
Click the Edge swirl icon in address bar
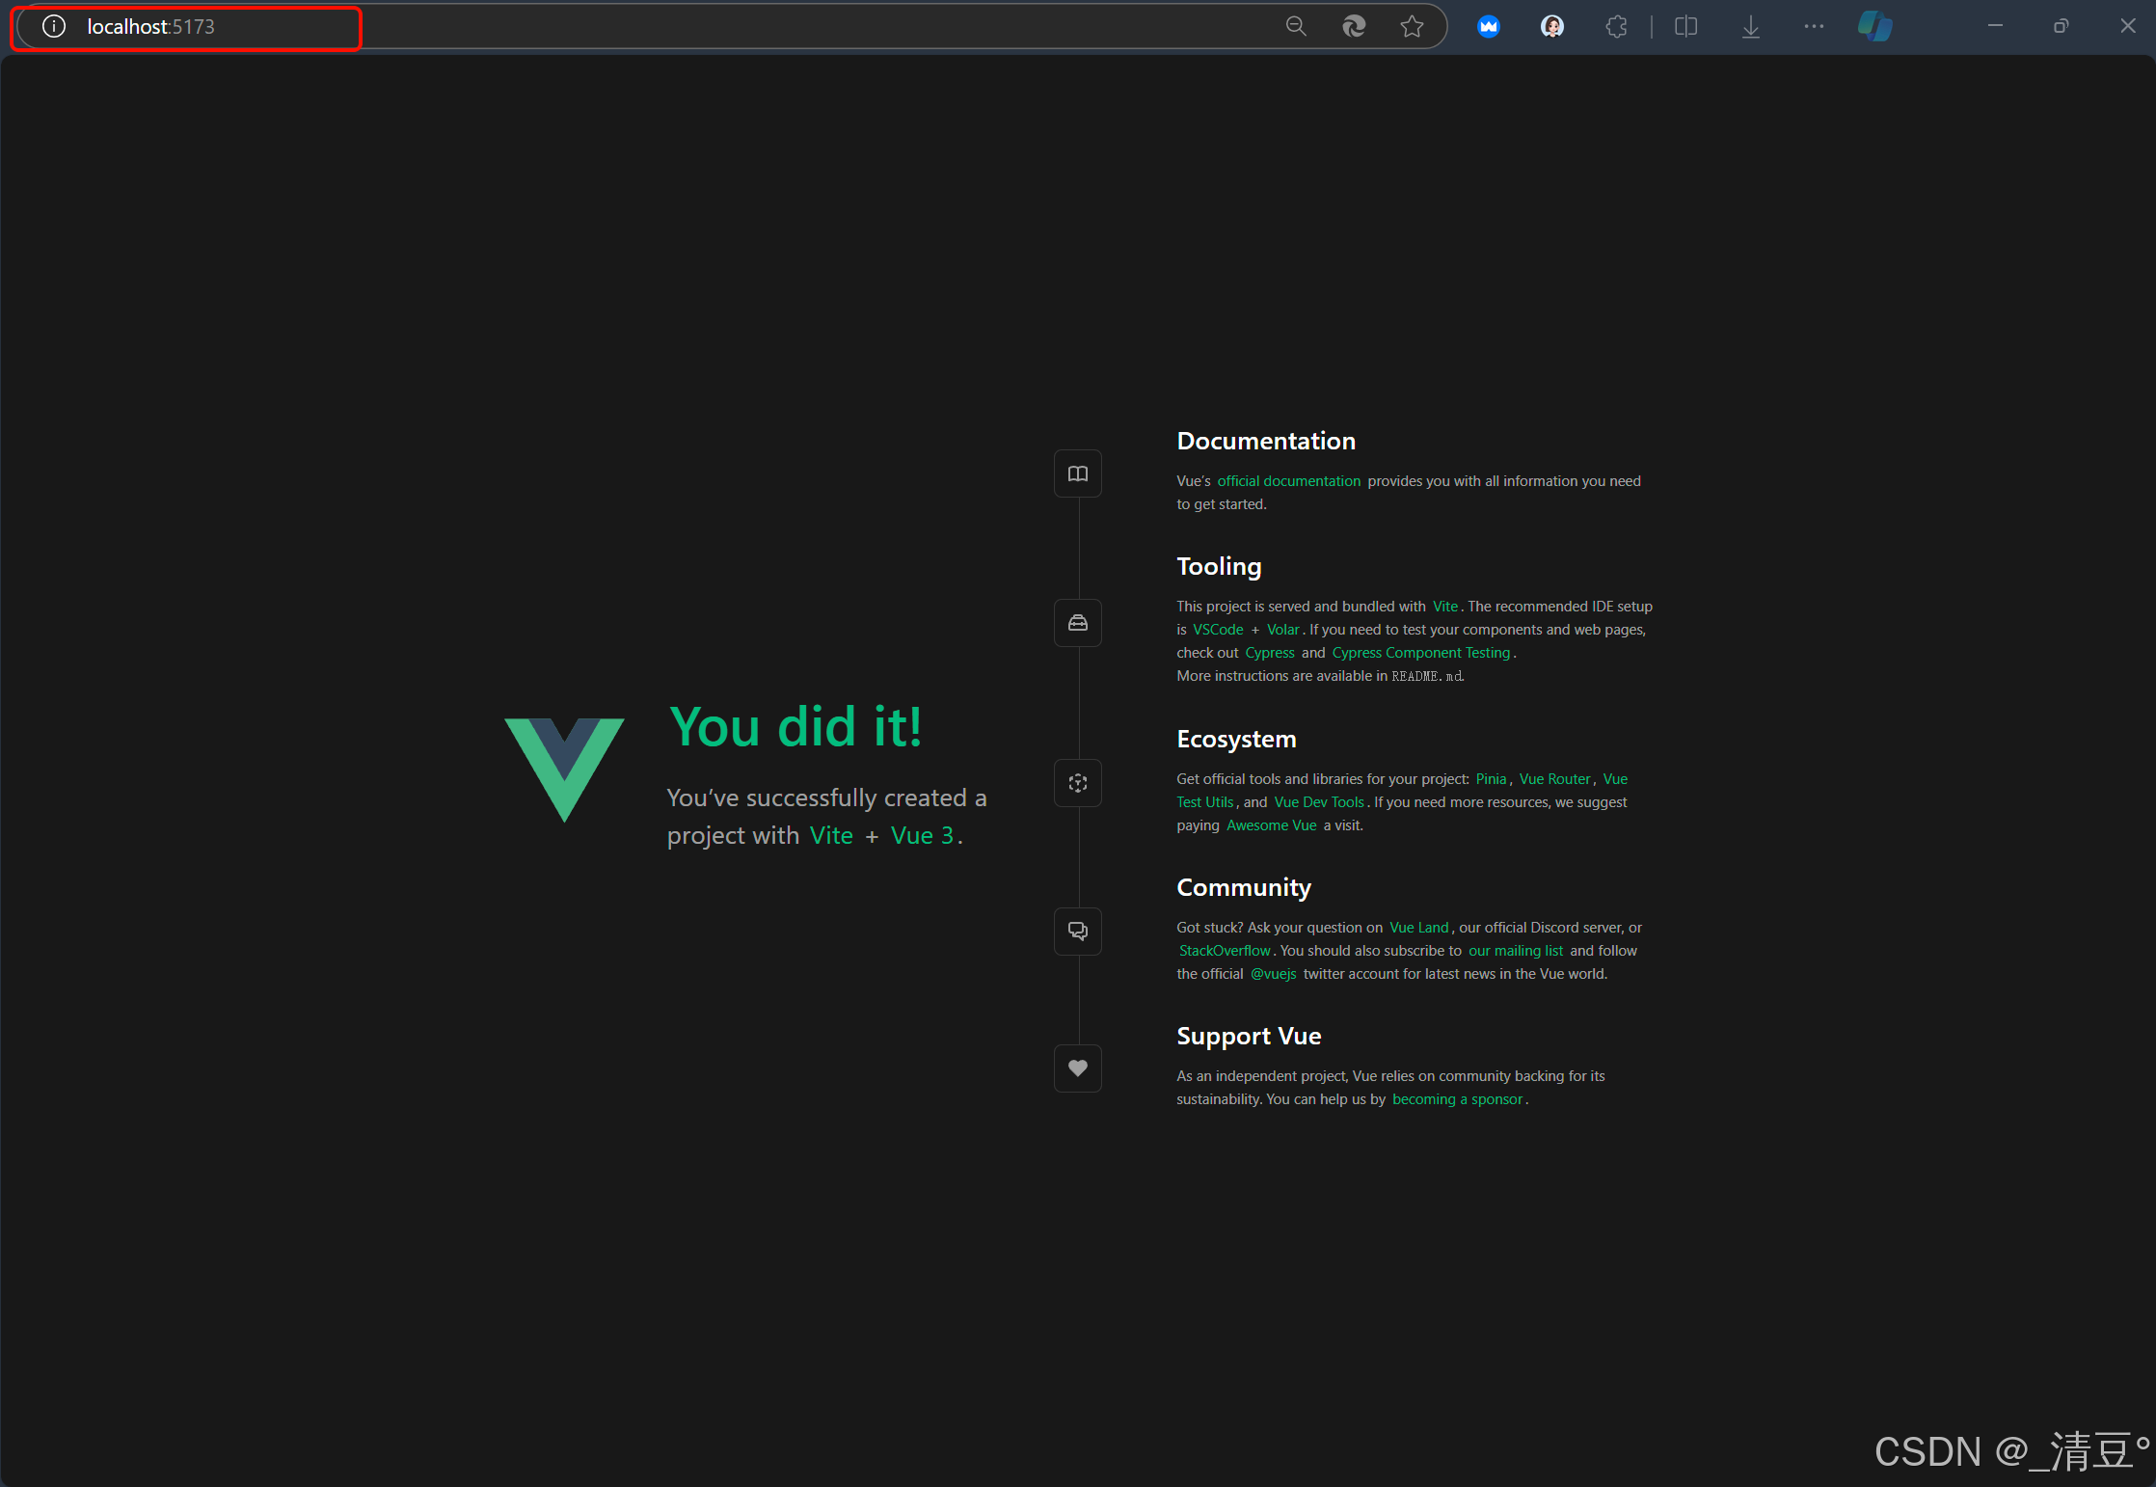[x=1354, y=27]
